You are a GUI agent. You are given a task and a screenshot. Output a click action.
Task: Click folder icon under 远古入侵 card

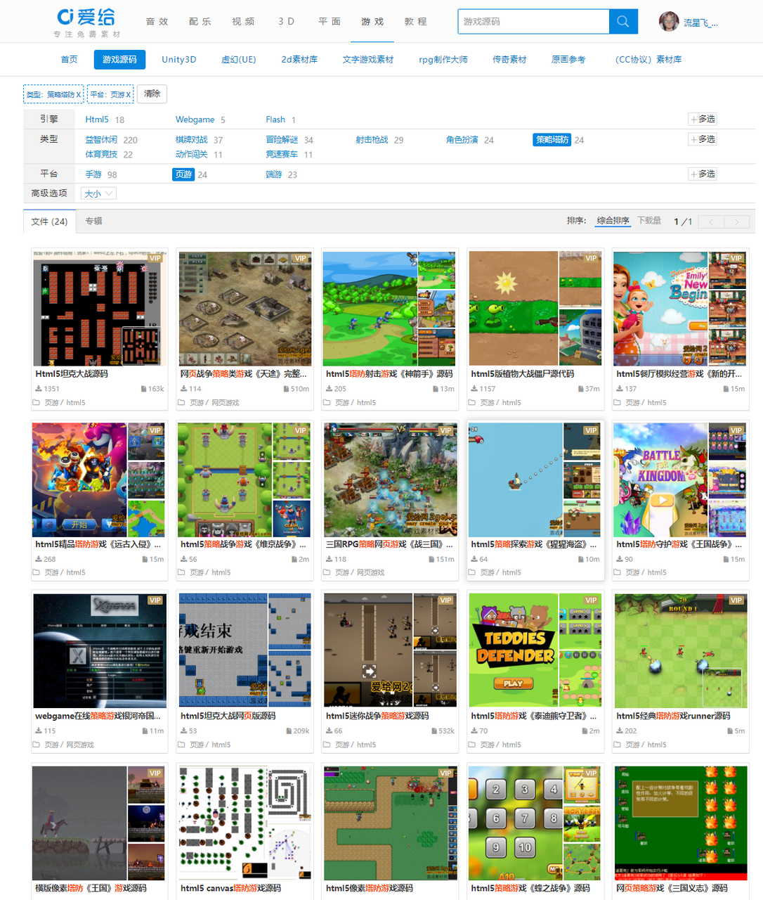tap(36, 572)
